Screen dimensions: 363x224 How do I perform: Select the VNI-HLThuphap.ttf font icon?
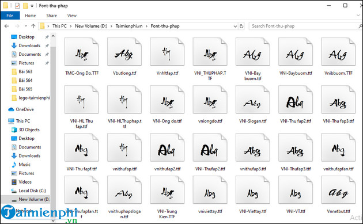[x=124, y=100]
